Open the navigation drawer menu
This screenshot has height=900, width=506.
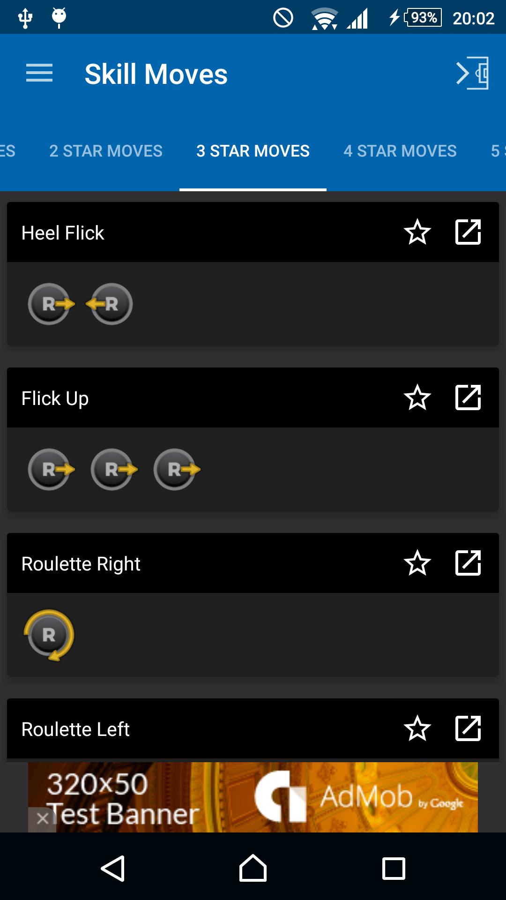point(39,73)
